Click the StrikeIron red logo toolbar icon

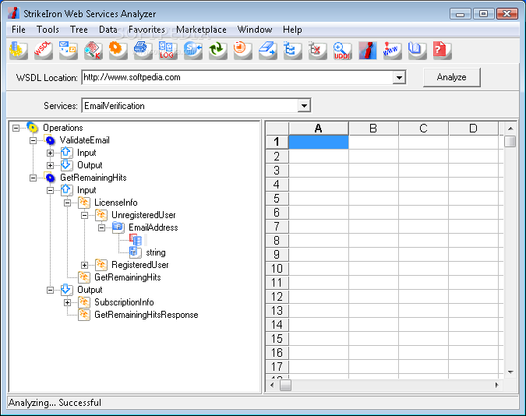coord(367,51)
